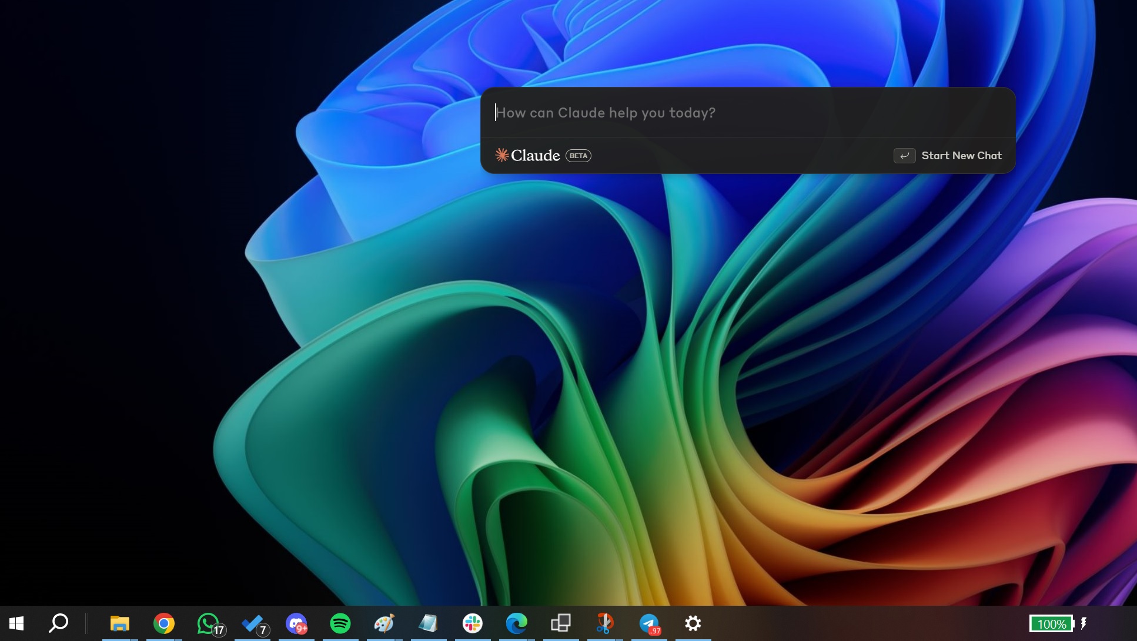Open the overlapping-windows taskbar app icon
This screenshot has width=1137, height=641.
(561, 623)
